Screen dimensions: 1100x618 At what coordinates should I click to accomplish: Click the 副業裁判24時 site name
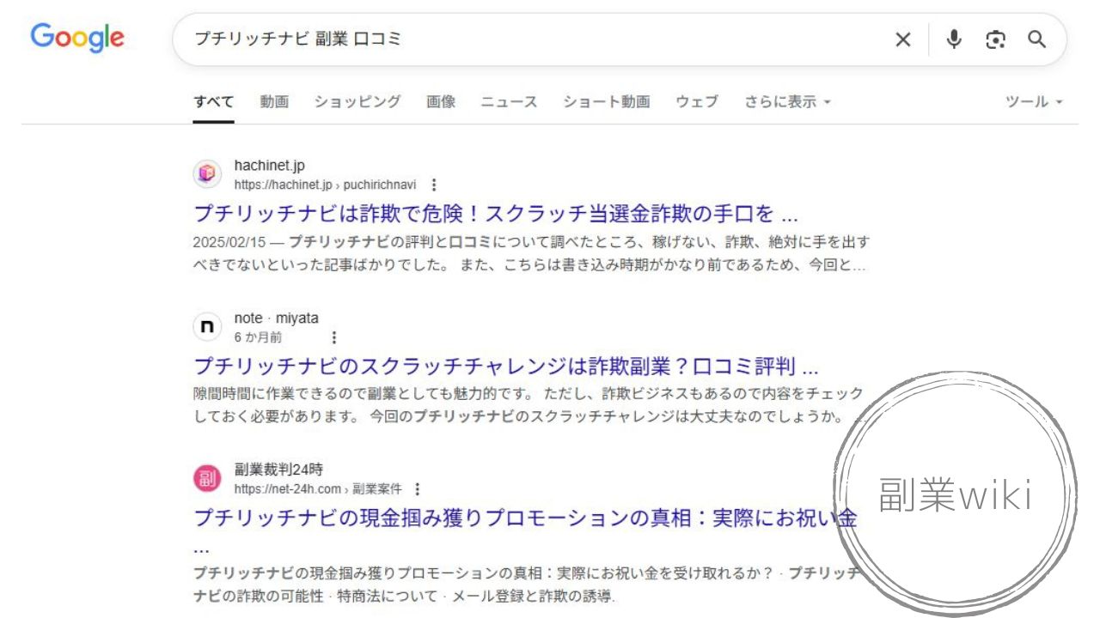pyautogui.click(x=278, y=470)
